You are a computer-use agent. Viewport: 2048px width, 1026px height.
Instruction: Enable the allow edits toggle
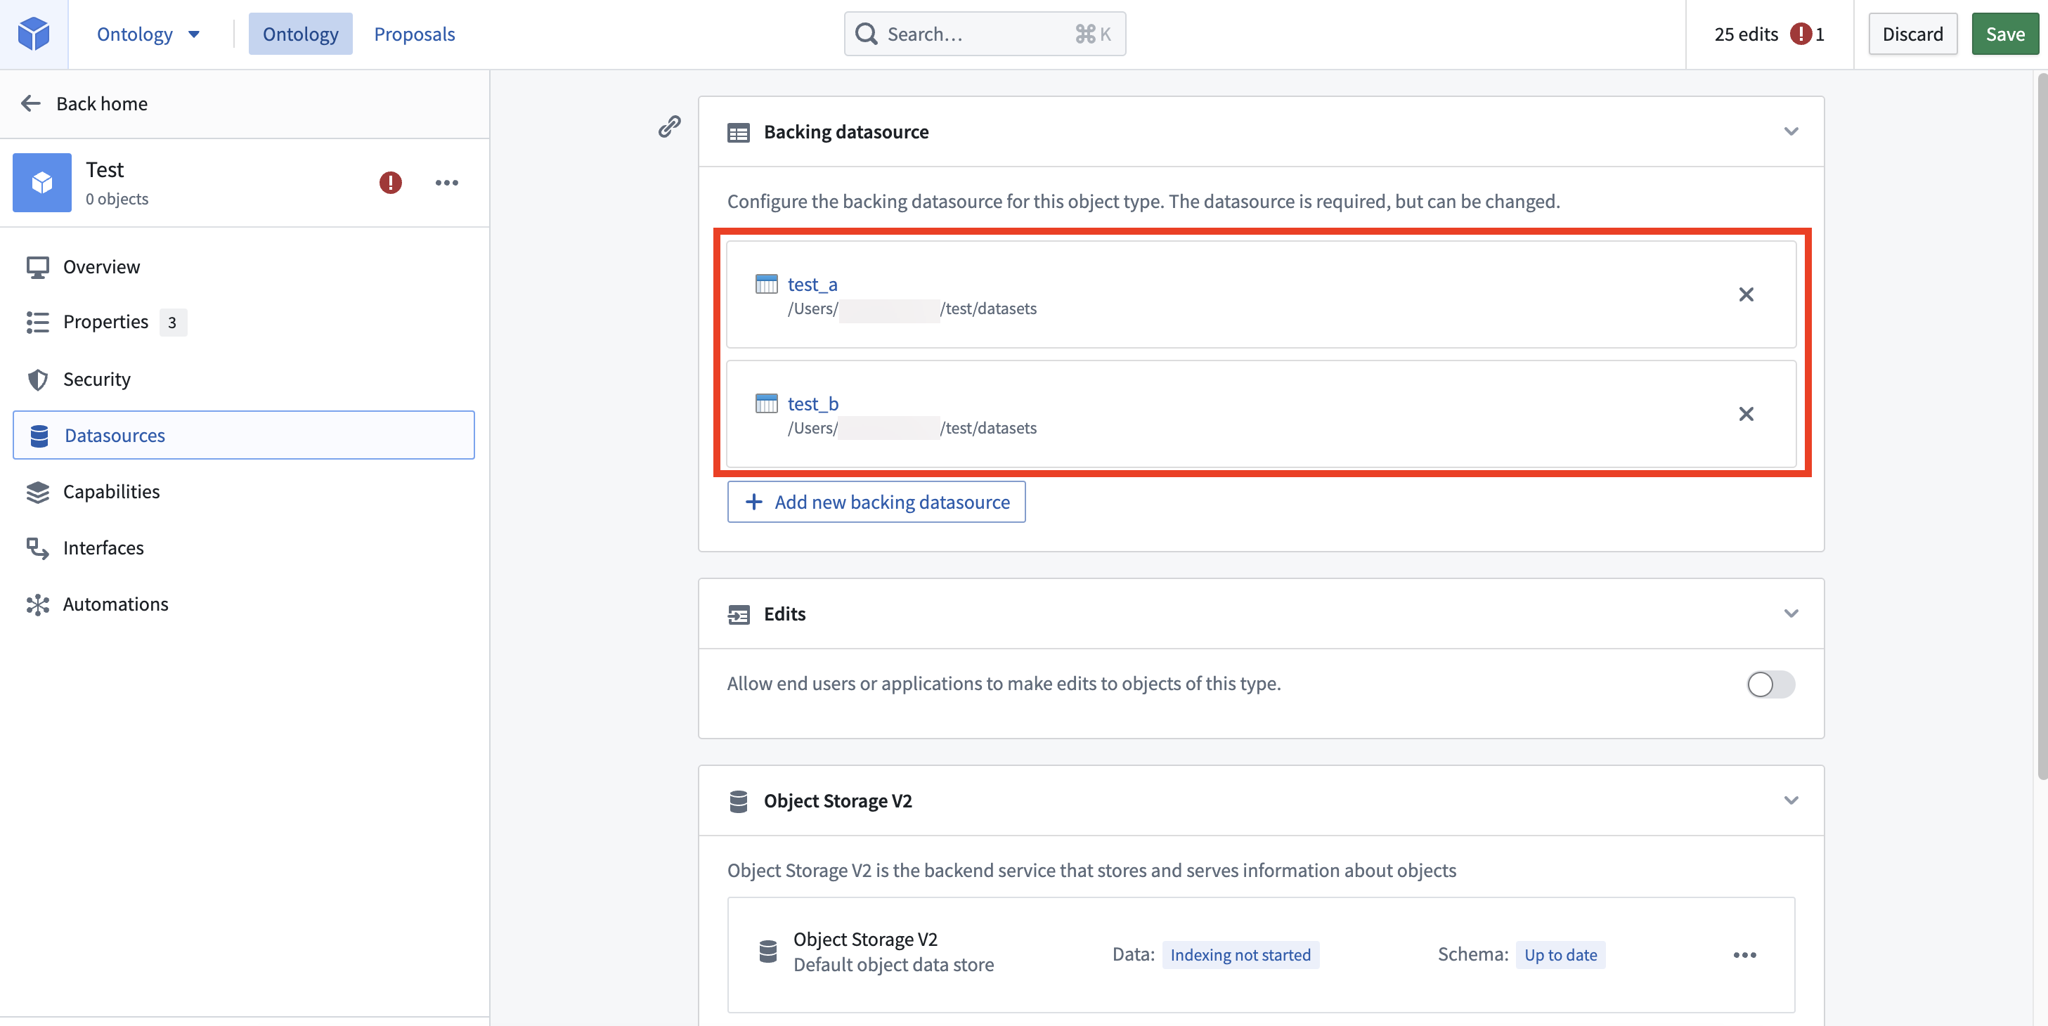1770,684
